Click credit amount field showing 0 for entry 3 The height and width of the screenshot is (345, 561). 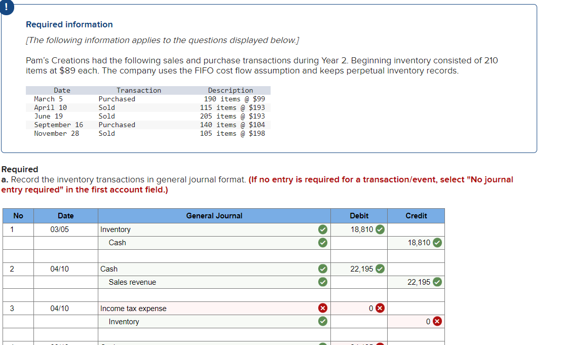(x=416, y=321)
